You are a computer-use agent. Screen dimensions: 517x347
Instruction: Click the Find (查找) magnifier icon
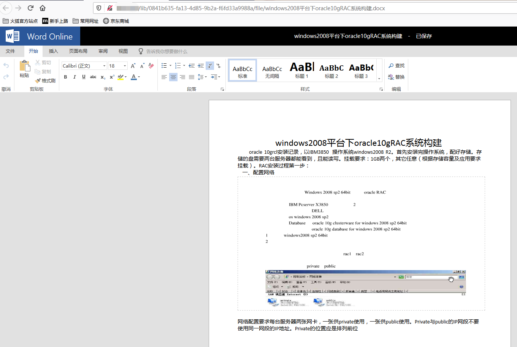391,66
